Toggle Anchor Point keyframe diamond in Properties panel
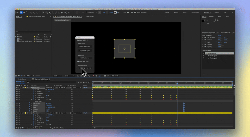 pos(204,37)
